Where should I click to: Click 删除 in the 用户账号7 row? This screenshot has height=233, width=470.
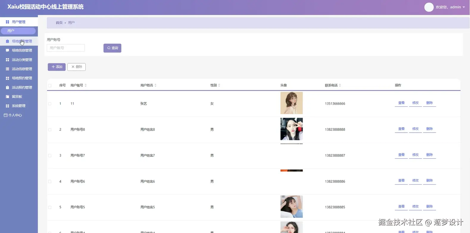[429, 155]
